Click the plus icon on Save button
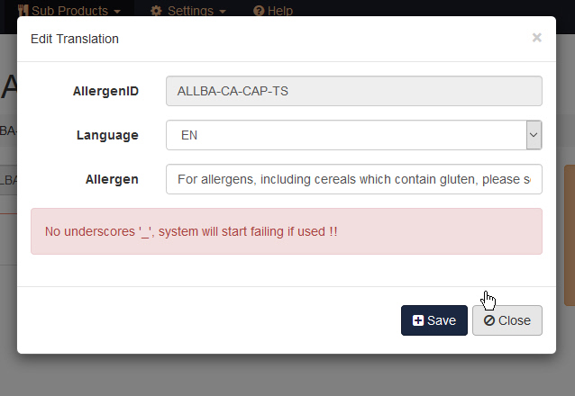The height and width of the screenshot is (396, 575). [x=418, y=320]
